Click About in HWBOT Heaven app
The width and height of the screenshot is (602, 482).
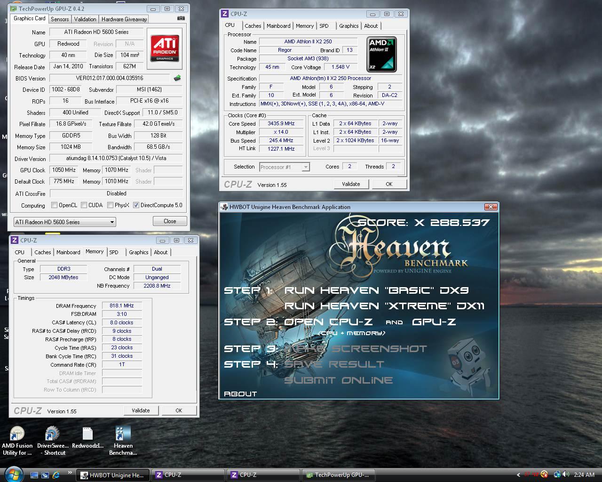tap(240, 394)
